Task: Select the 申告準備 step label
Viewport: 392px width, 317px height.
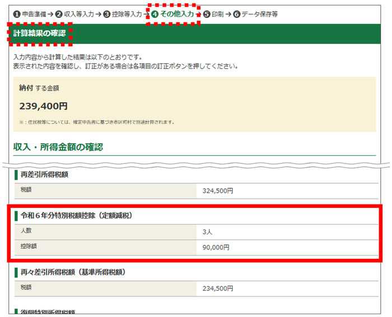Action: (x=34, y=14)
